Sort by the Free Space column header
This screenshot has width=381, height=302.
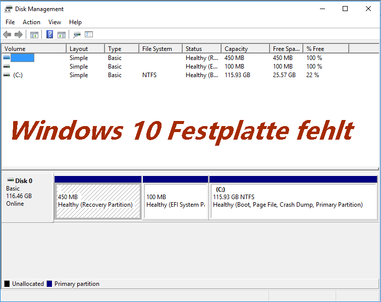click(287, 49)
